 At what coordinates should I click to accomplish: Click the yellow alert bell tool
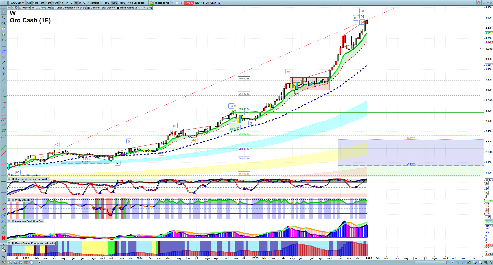pyautogui.click(x=4, y=34)
